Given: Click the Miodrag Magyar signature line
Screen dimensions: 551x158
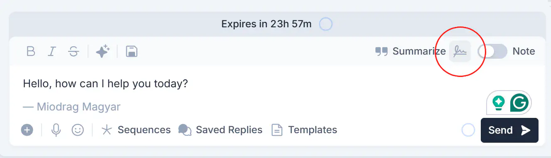Looking at the screenshot, I should (x=71, y=107).
